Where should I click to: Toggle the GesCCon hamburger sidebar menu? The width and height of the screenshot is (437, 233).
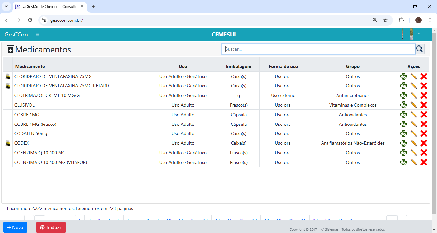click(x=37, y=35)
